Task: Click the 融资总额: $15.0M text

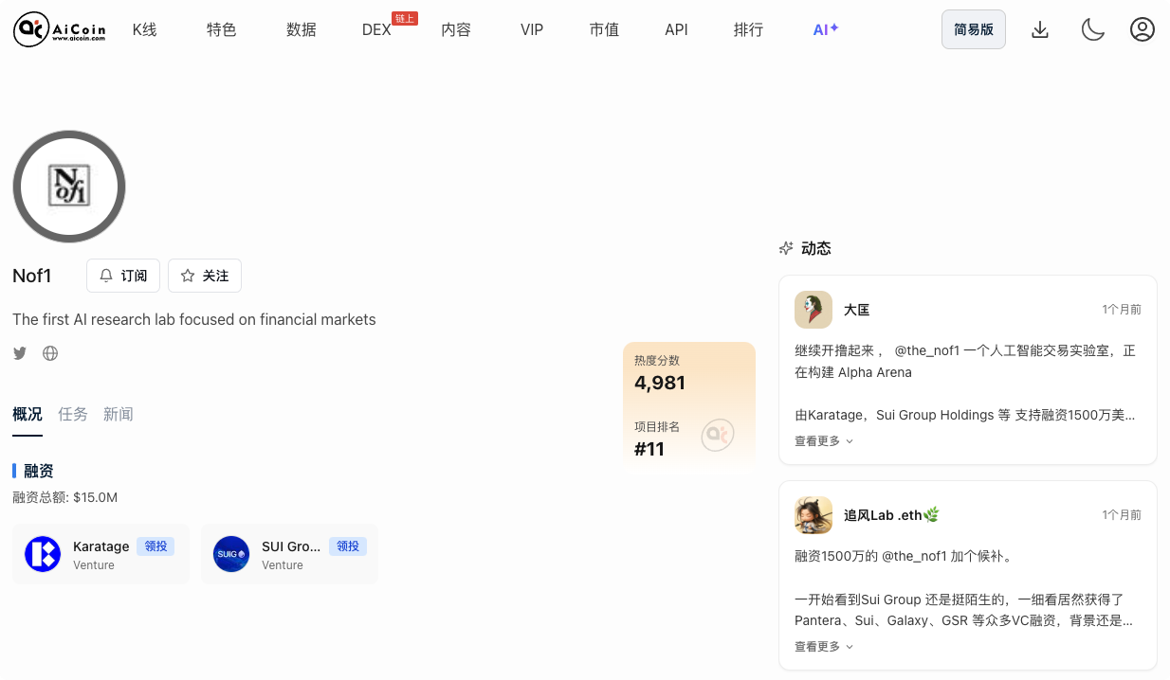Action: click(x=65, y=497)
